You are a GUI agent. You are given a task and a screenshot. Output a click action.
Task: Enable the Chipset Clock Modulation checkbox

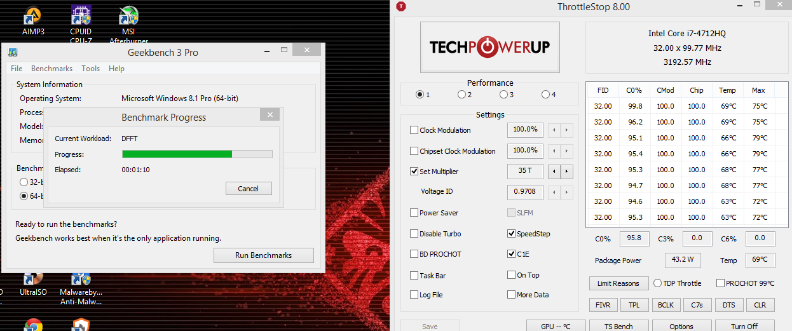(414, 151)
